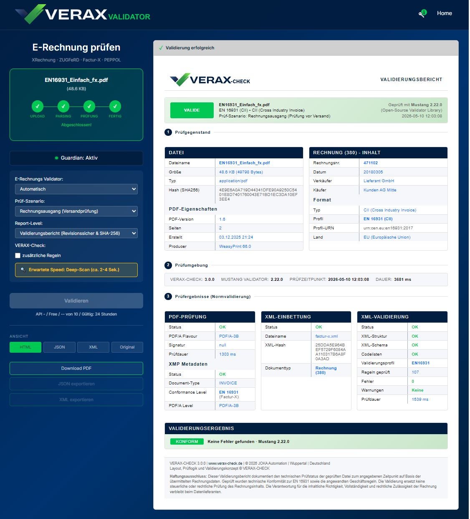
Task: Open the E-Rechnungs Validator dropdown
Action: pos(76,189)
